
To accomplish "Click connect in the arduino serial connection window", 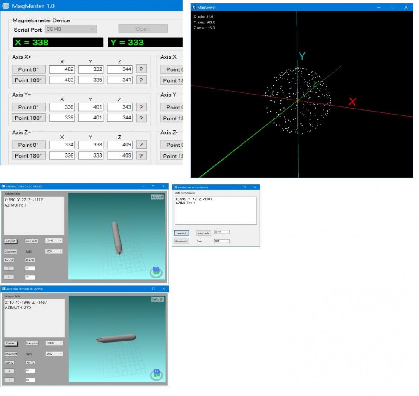I will coord(181,233).
